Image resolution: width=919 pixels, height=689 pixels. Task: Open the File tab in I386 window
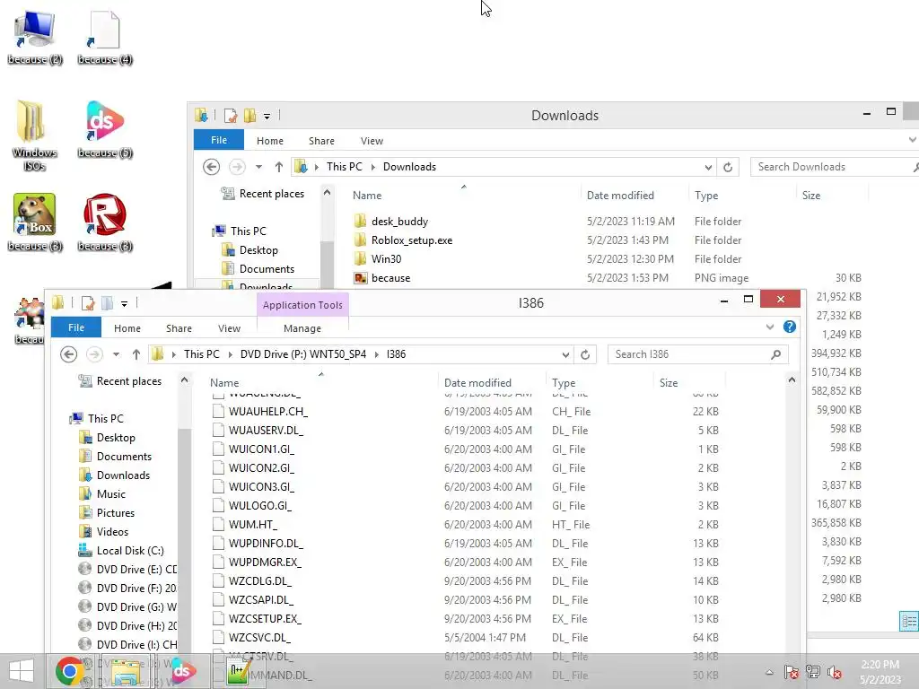pyautogui.click(x=76, y=327)
